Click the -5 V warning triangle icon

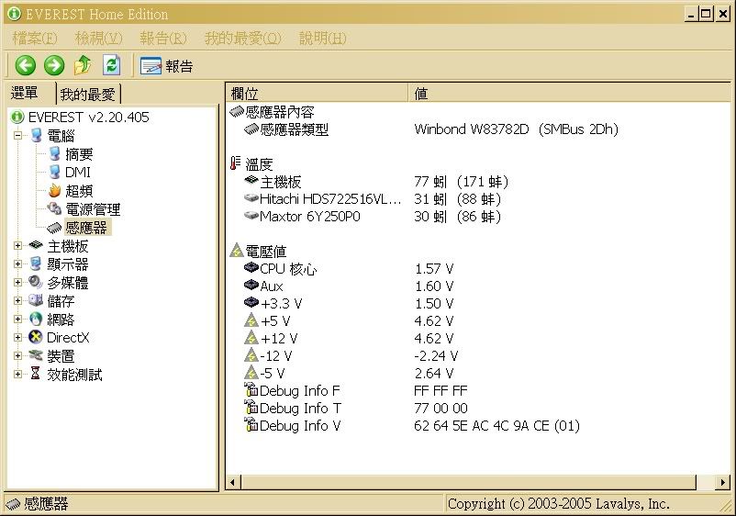[x=251, y=373]
